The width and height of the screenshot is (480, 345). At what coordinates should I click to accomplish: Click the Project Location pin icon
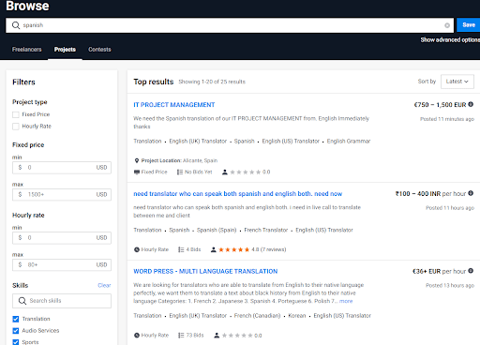pyautogui.click(x=137, y=160)
